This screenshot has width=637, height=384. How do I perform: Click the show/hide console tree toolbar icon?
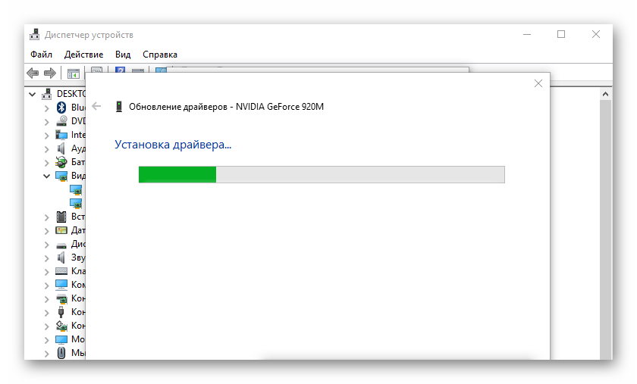74,73
